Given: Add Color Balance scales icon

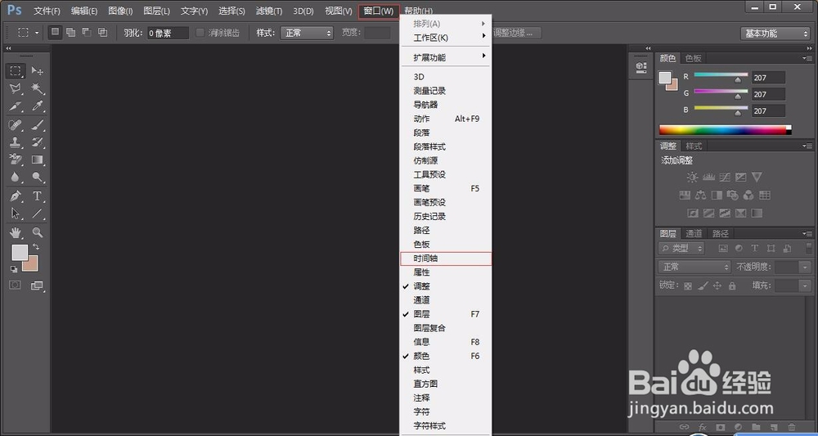Looking at the screenshot, I should 700,195.
